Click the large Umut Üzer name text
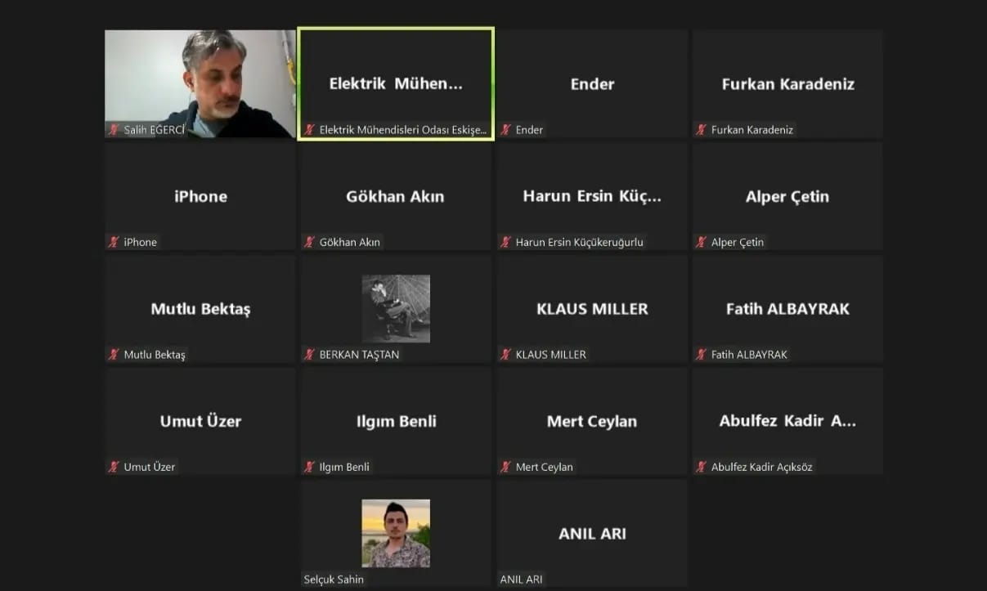This screenshot has width=987, height=591. [200, 421]
